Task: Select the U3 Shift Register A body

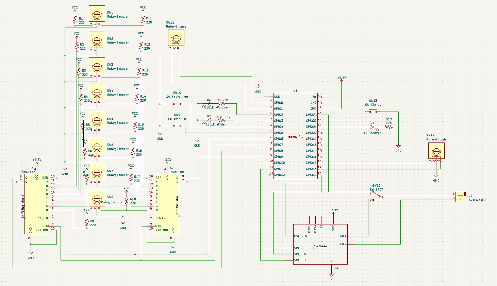Action: [x=36, y=204]
